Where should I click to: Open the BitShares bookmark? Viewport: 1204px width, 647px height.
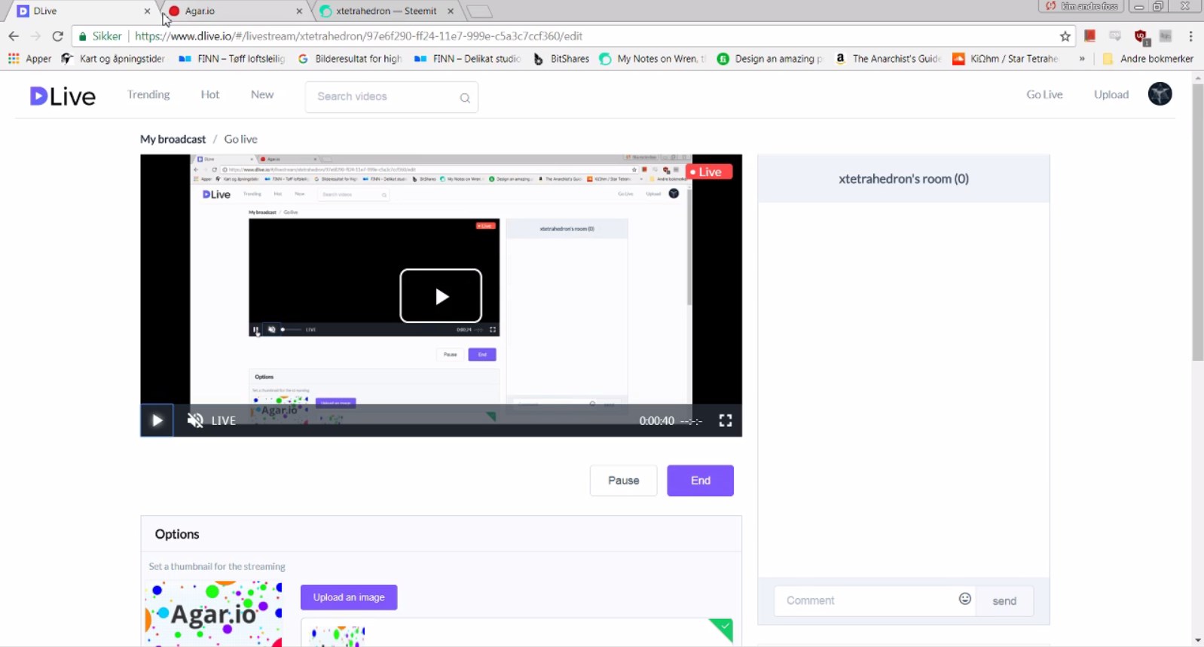561,58
